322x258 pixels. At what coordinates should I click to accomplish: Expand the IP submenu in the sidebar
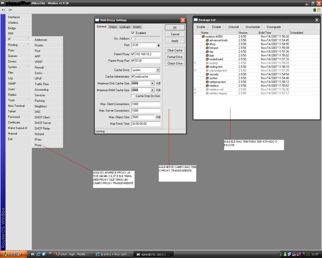18,39
